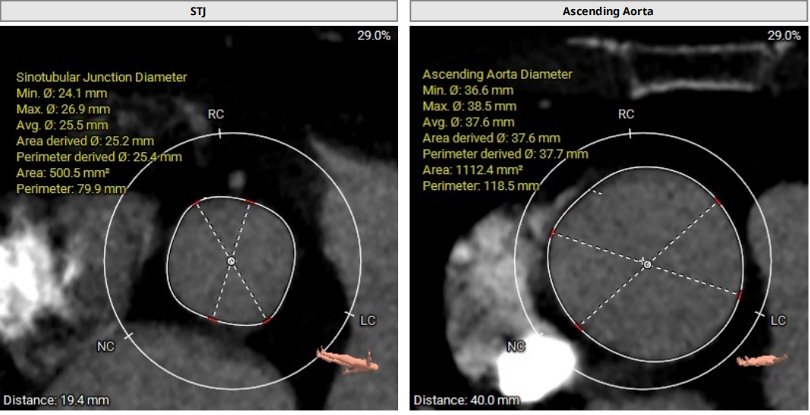The width and height of the screenshot is (810, 415).
Task: Click the 'Area: 1112.4 mm²' value
Action: 472,170
